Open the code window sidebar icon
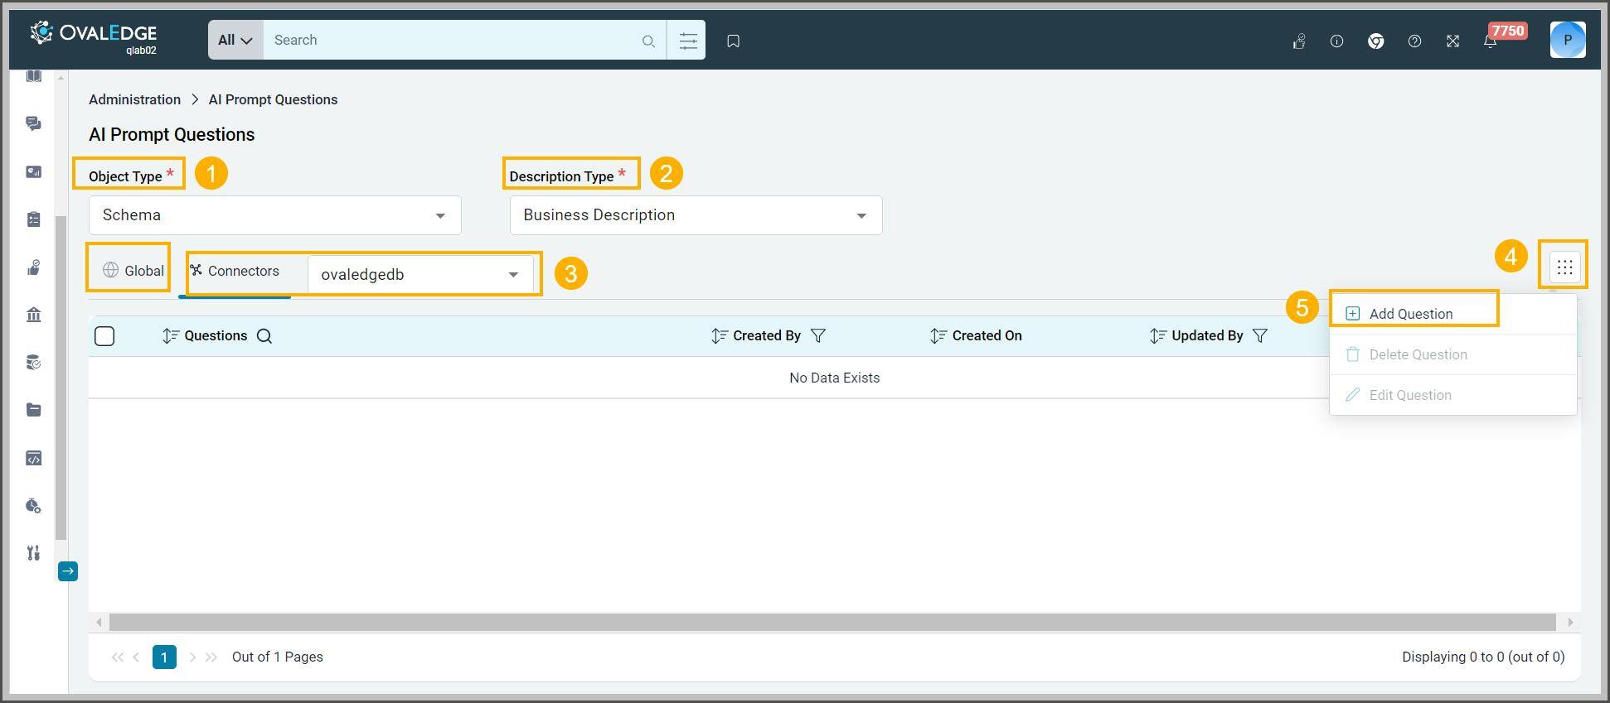The width and height of the screenshot is (1610, 703). (x=33, y=458)
